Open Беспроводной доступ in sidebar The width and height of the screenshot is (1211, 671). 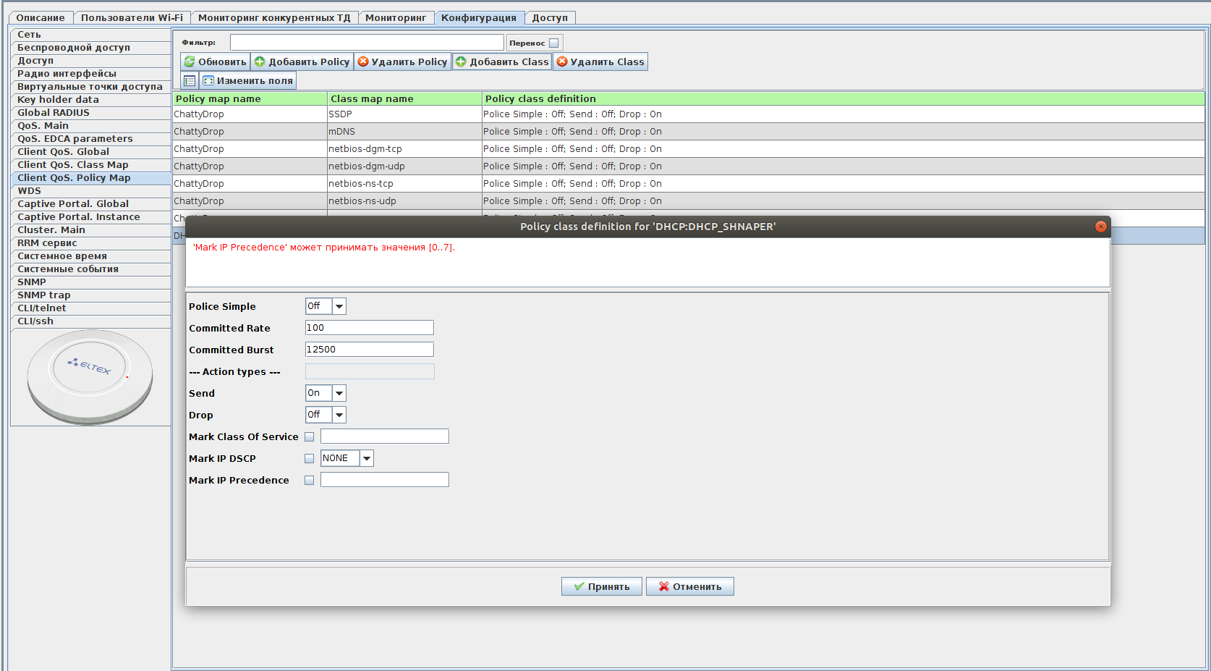(x=90, y=48)
